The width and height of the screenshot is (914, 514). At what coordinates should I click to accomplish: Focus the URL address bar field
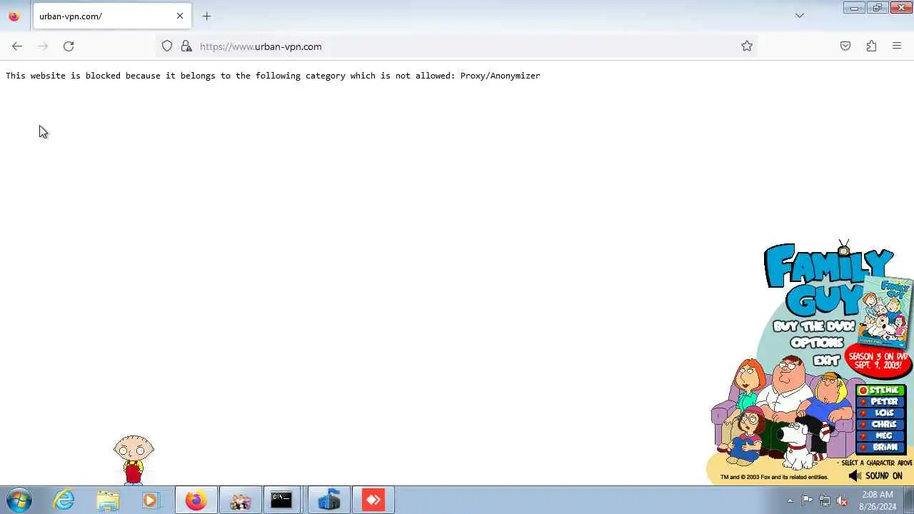click(x=457, y=46)
